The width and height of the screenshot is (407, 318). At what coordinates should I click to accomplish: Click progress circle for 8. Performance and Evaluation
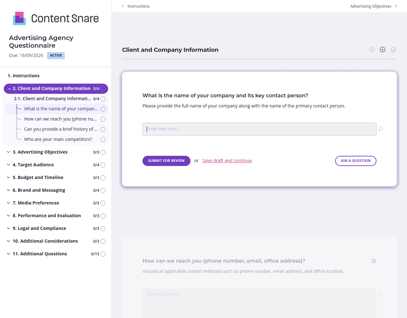tap(103, 216)
